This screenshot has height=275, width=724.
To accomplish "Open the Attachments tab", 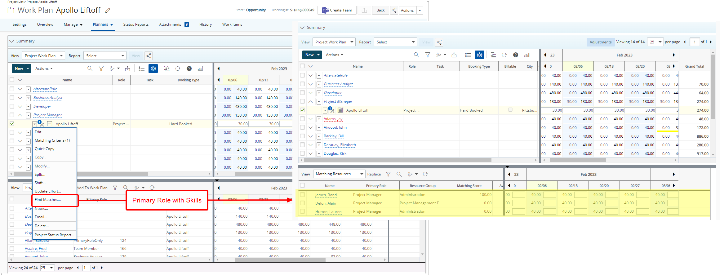I will click(174, 24).
